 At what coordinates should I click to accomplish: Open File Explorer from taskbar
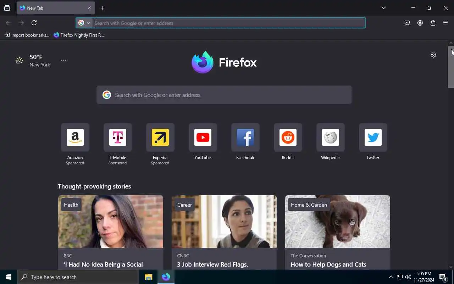point(149,277)
